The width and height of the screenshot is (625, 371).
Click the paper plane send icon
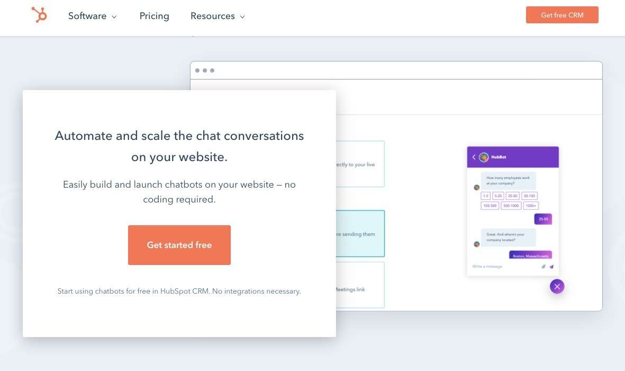coord(551,267)
